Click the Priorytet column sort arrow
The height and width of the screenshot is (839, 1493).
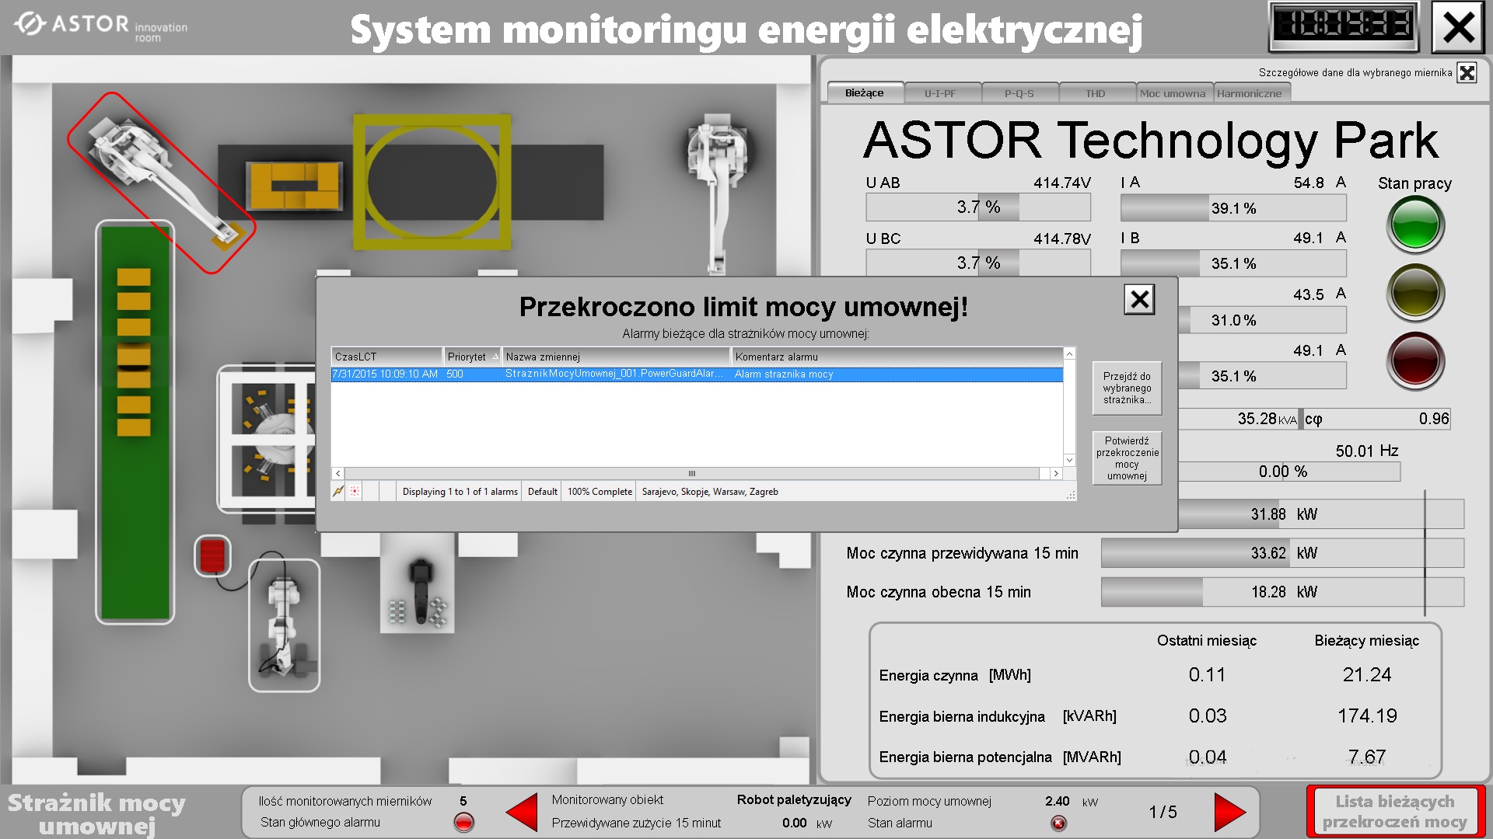[495, 357]
